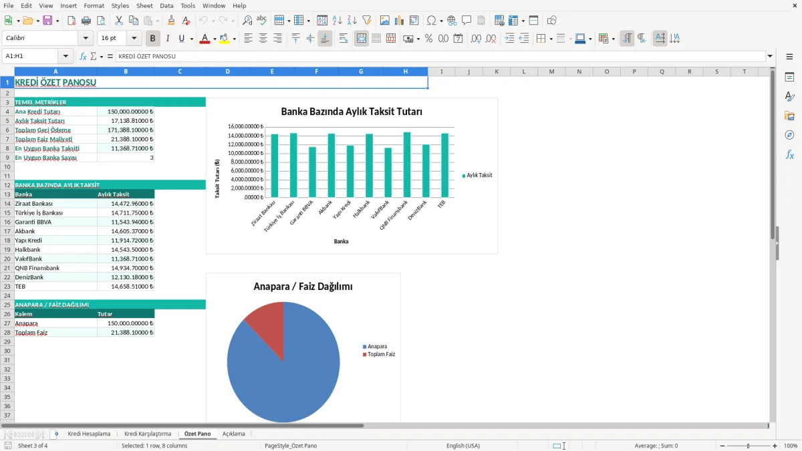Toggle Left-To-Right text direction

(627, 39)
